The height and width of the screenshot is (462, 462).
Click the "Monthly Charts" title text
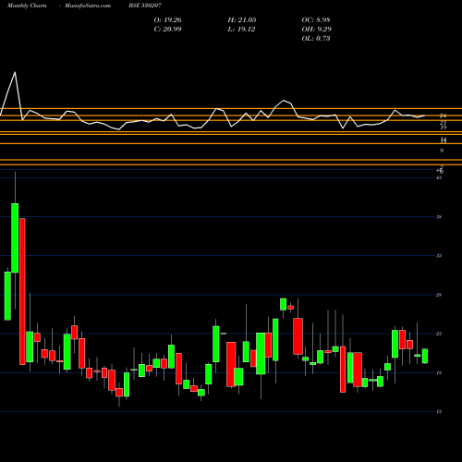27,6
